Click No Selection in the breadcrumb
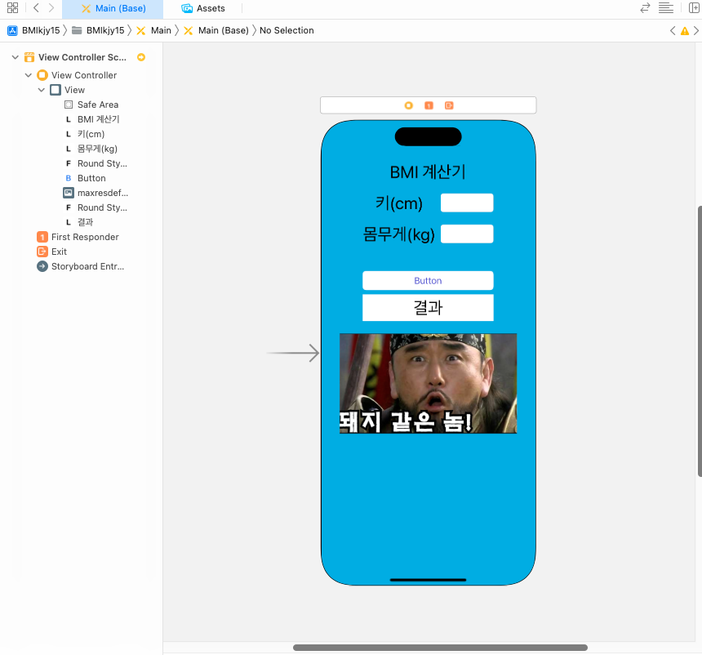Viewport: 702px width, 655px height. click(x=287, y=30)
